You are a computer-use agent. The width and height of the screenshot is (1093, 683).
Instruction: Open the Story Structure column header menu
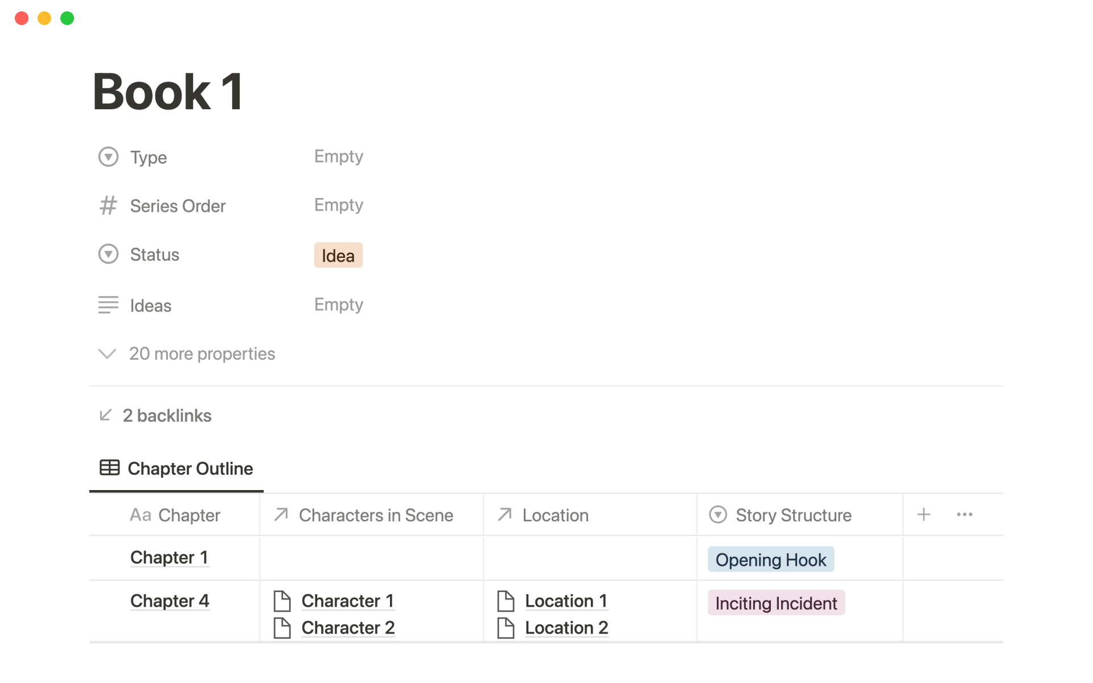click(793, 515)
